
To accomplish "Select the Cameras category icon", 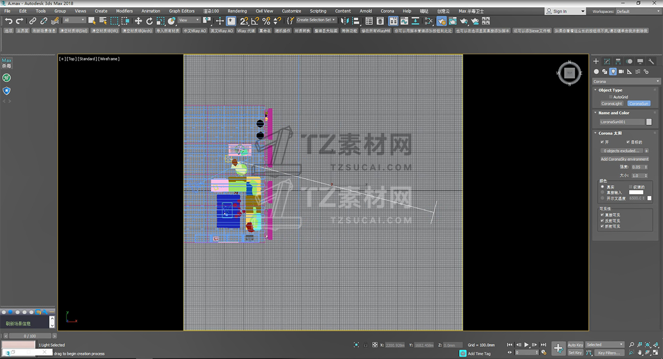I will coord(621,72).
